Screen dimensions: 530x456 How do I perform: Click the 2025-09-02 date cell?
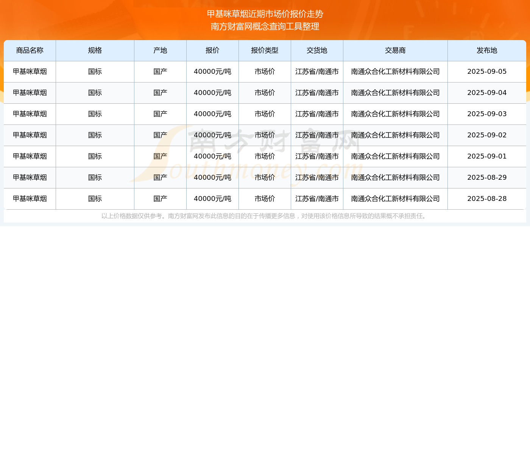tap(487, 135)
